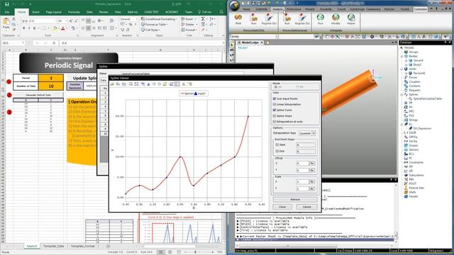Adjust the Excel zoom slider in status bar
Image resolution: width=454 pixels, height=255 pixels.
pos(196,252)
